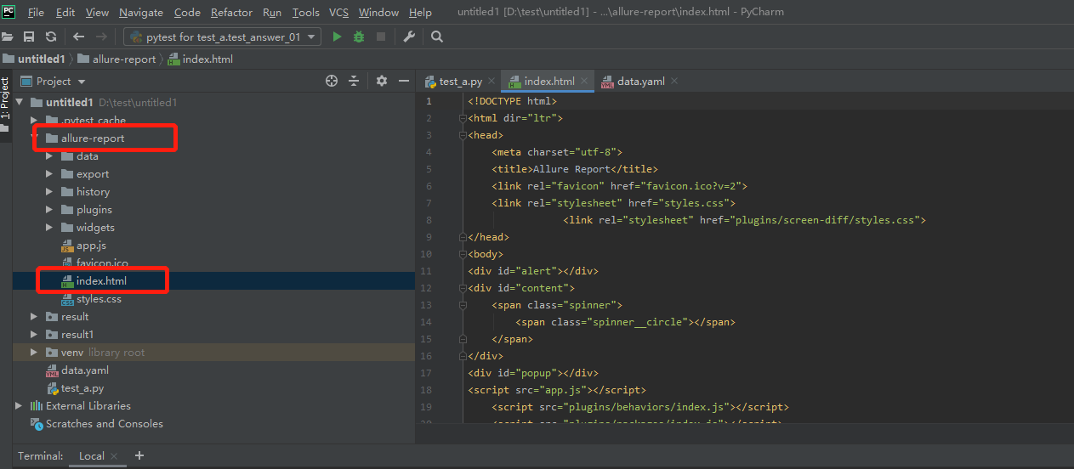Expand the export folder arrow
Screen dimensions: 1074x469
[49, 174]
